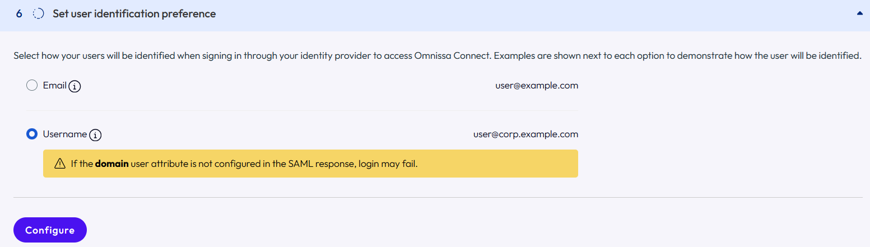The image size is (870, 247).
Task: Click the empty area of the blue header bar
Action: click(532, 14)
